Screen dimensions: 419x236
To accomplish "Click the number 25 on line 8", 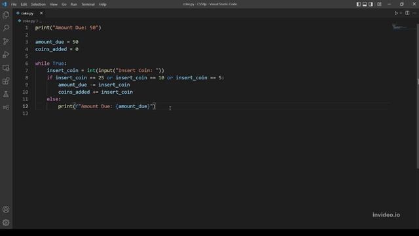I will click(101, 78).
